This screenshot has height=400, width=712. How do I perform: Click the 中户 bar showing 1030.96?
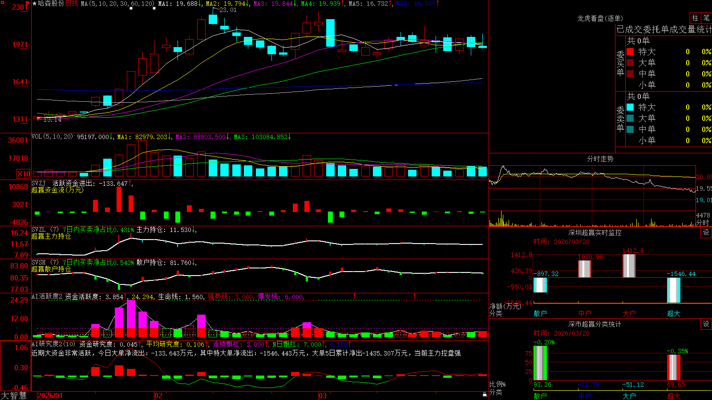tap(584, 269)
